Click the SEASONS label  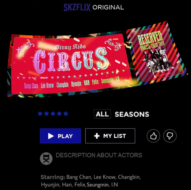pyautogui.click(x=132, y=114)
